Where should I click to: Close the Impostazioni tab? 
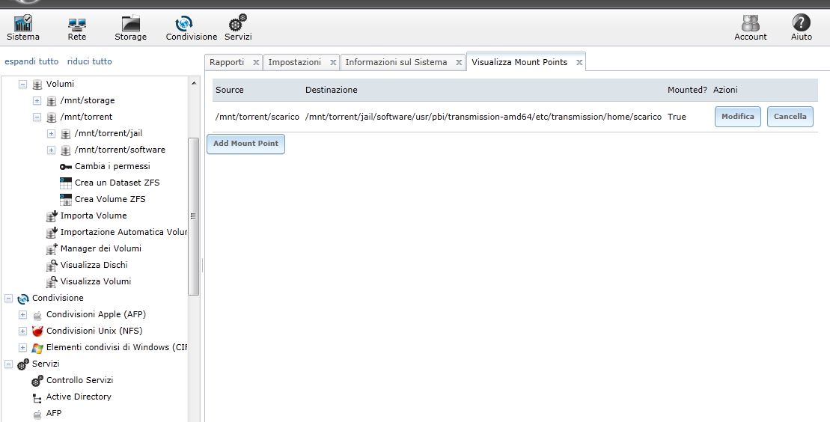(333, 63)
